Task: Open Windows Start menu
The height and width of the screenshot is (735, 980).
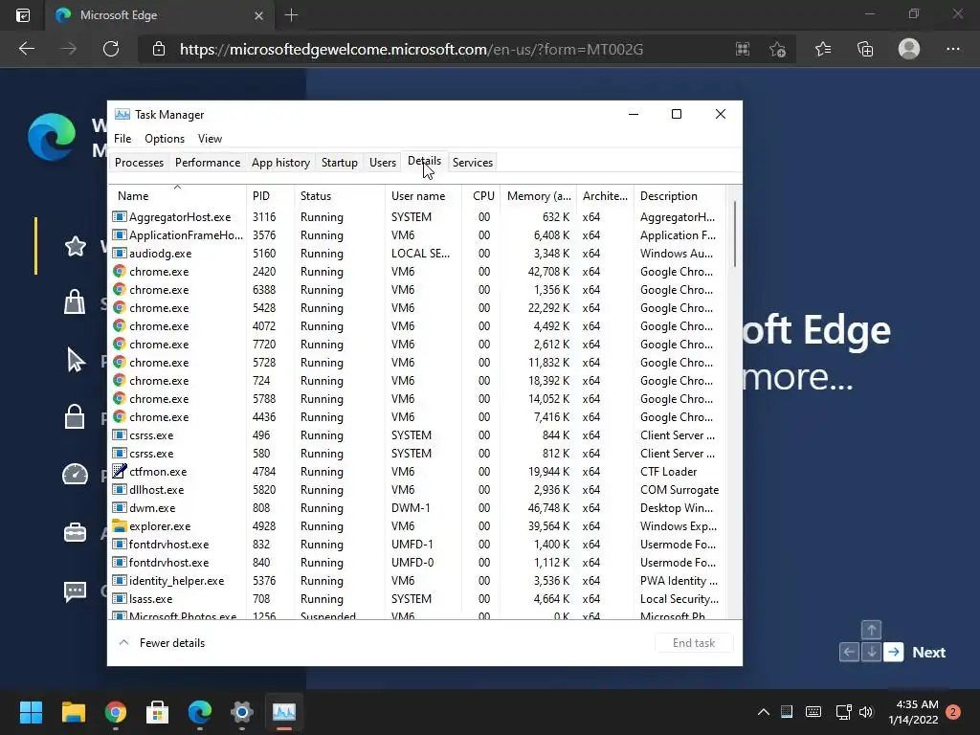Action: 31,712
